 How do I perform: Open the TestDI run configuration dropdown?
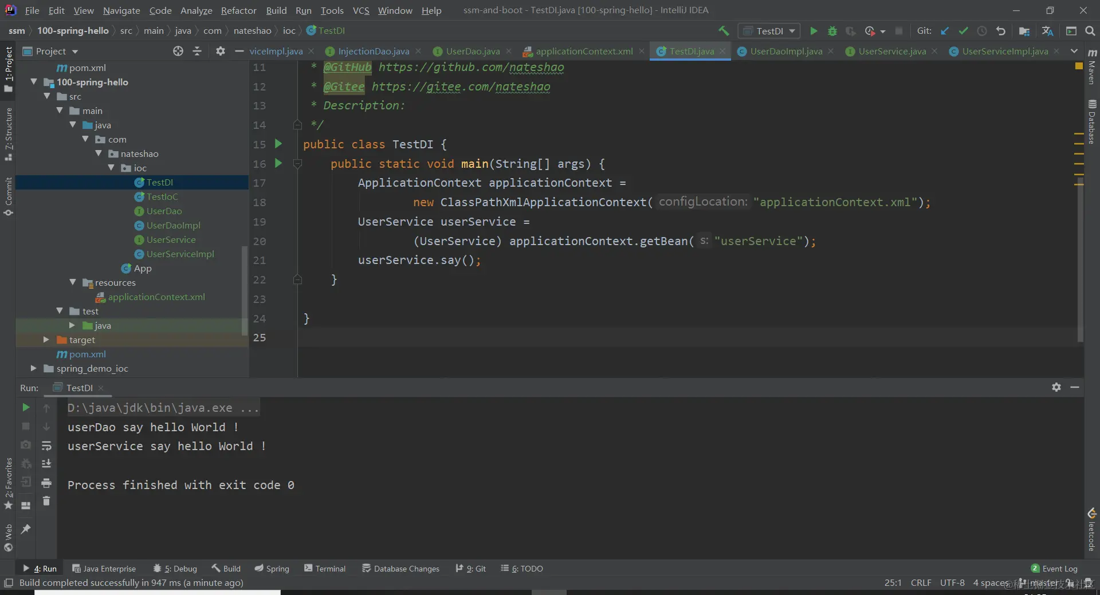pos(769,31)
